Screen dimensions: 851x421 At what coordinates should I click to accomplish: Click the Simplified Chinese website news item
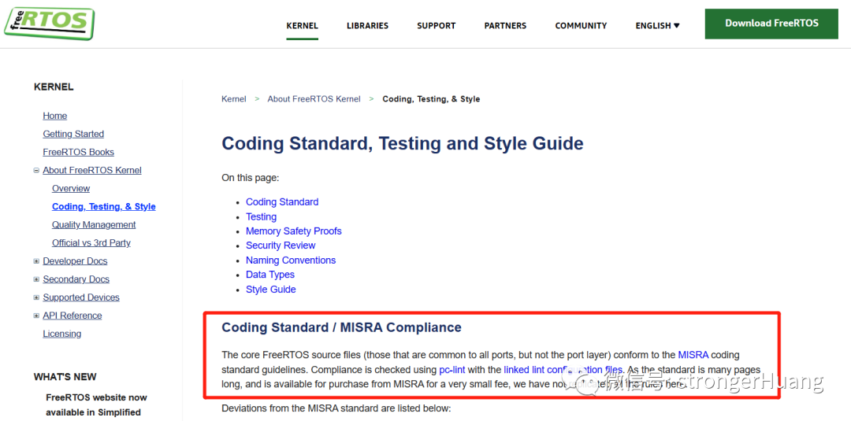pyautogui.click(x=97, y=404)
